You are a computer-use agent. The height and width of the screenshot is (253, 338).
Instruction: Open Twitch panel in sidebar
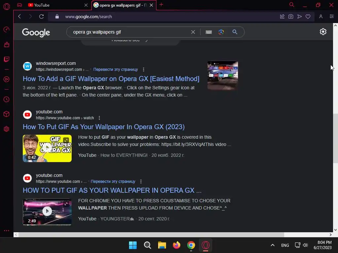click(7, 59)
